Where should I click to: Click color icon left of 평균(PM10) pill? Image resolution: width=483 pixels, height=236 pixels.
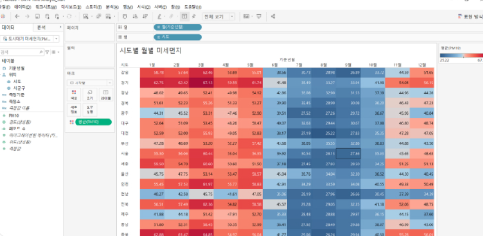tap(72, 122)
